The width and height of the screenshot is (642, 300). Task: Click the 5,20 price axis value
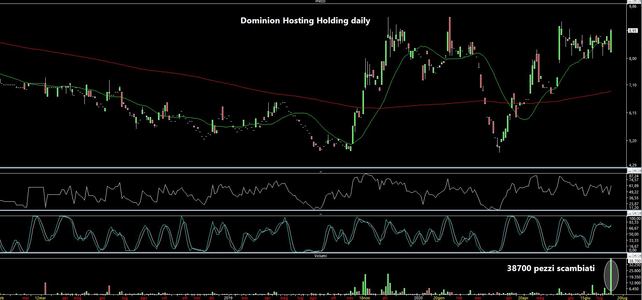[x=632, y=141]
